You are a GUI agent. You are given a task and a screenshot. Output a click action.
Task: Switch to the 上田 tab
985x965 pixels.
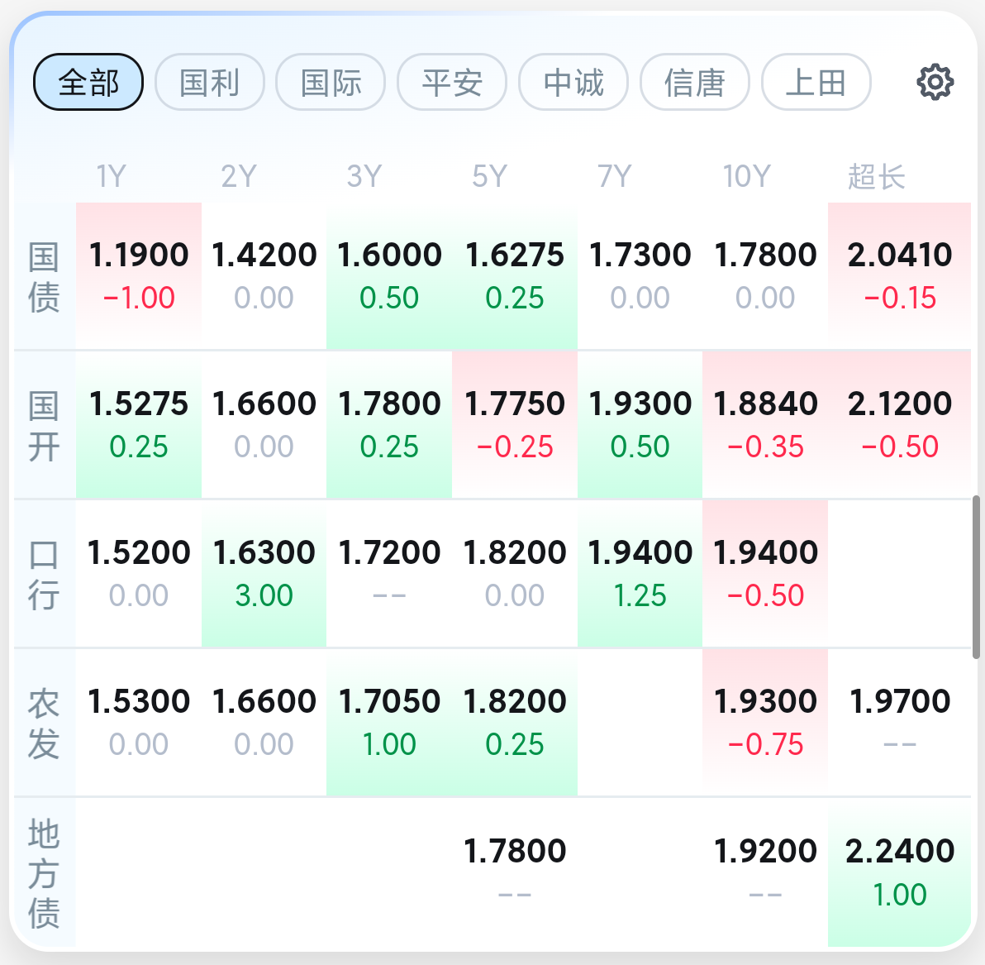tap(816, 82)
